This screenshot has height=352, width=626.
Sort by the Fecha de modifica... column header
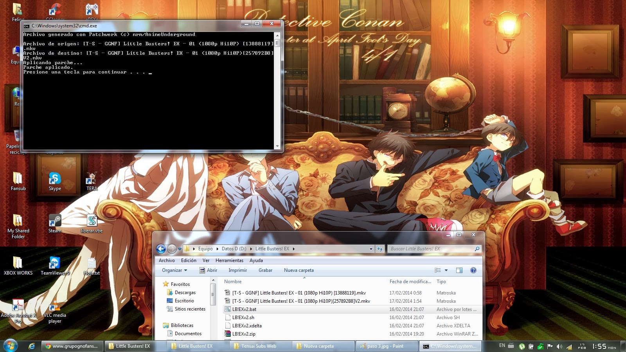click(x=410, y=282)
